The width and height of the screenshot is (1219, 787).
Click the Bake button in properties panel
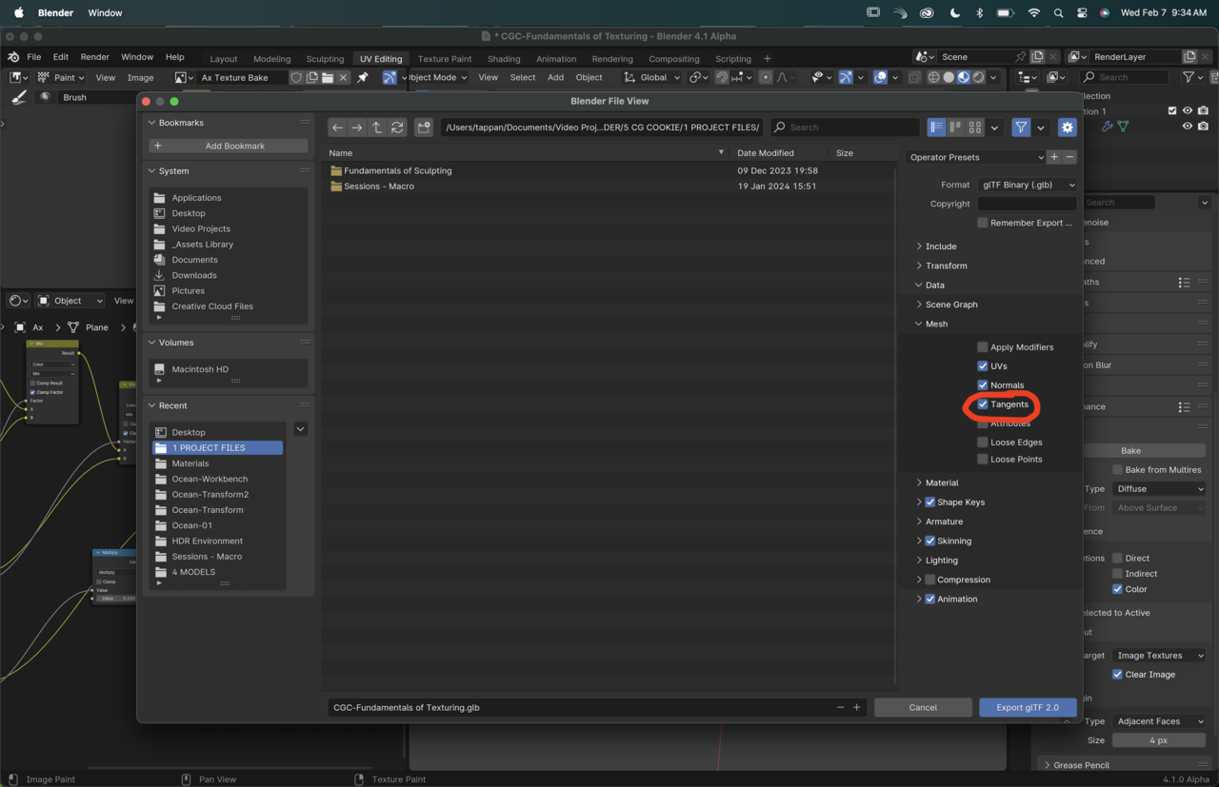point(1130,450)
